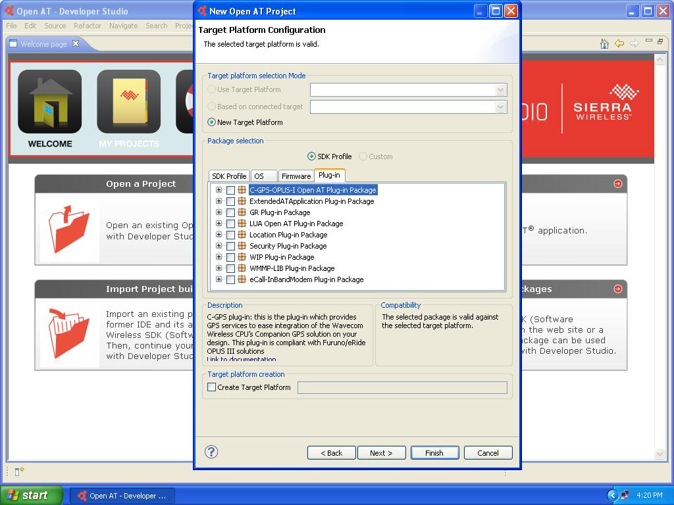Image resolution: width=674 pixels, height=505 pixels.
Task: Click red arrow icon beside Open a Project
Action: pos(617,184)
